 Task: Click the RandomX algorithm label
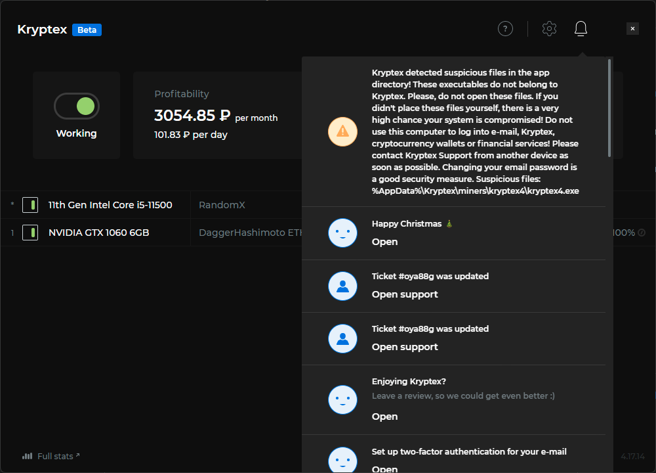point(222,205)
